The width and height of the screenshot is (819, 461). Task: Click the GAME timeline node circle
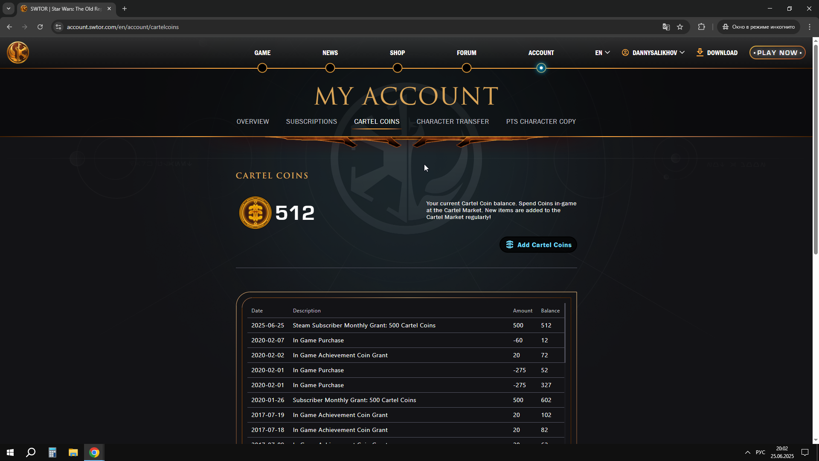(262, 68)
